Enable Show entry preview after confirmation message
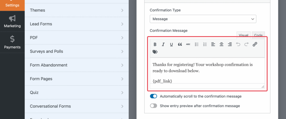 [x=153, y=106]
